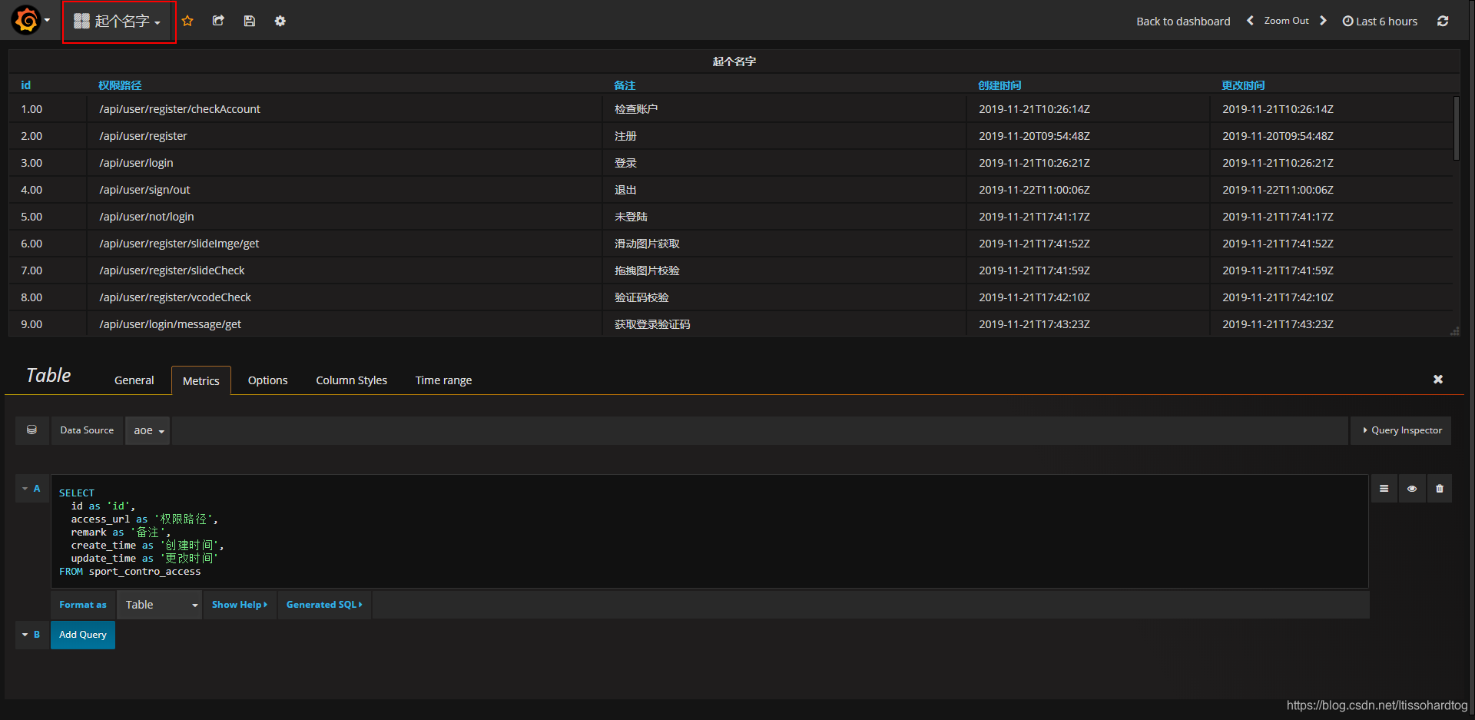The image size is (1475, 720).
Task: Click the Data Source label
Action: [87, 430]
